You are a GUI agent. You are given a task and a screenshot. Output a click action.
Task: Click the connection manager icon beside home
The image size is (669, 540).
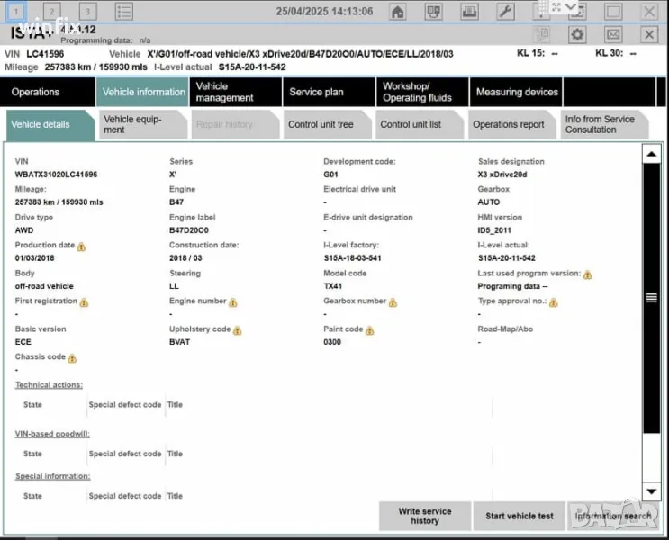[433, 12]
